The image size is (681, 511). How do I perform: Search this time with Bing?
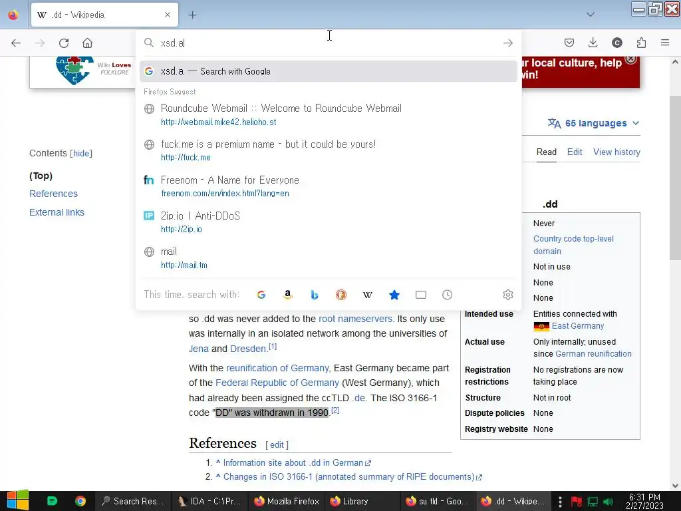[x=315, y=295]
